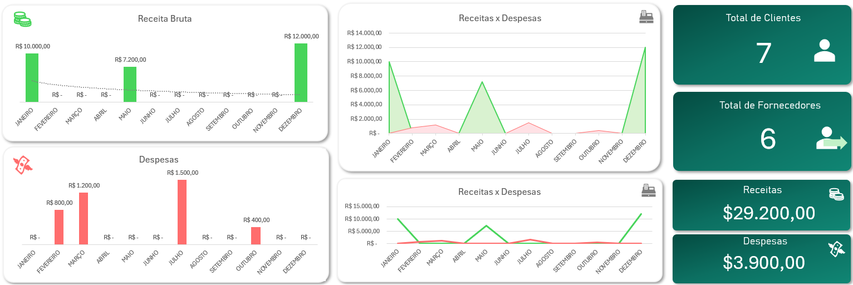The height and width of the screenshot is (285, 853).
Task: Select the Maio R$ 7.200,00 bar
Action: 130,84
